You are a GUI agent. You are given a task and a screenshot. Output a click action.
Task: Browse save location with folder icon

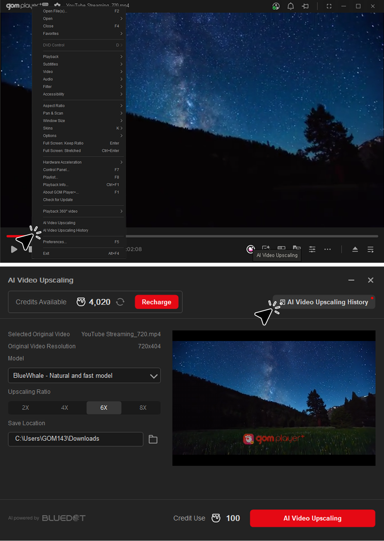click(153, 439)
